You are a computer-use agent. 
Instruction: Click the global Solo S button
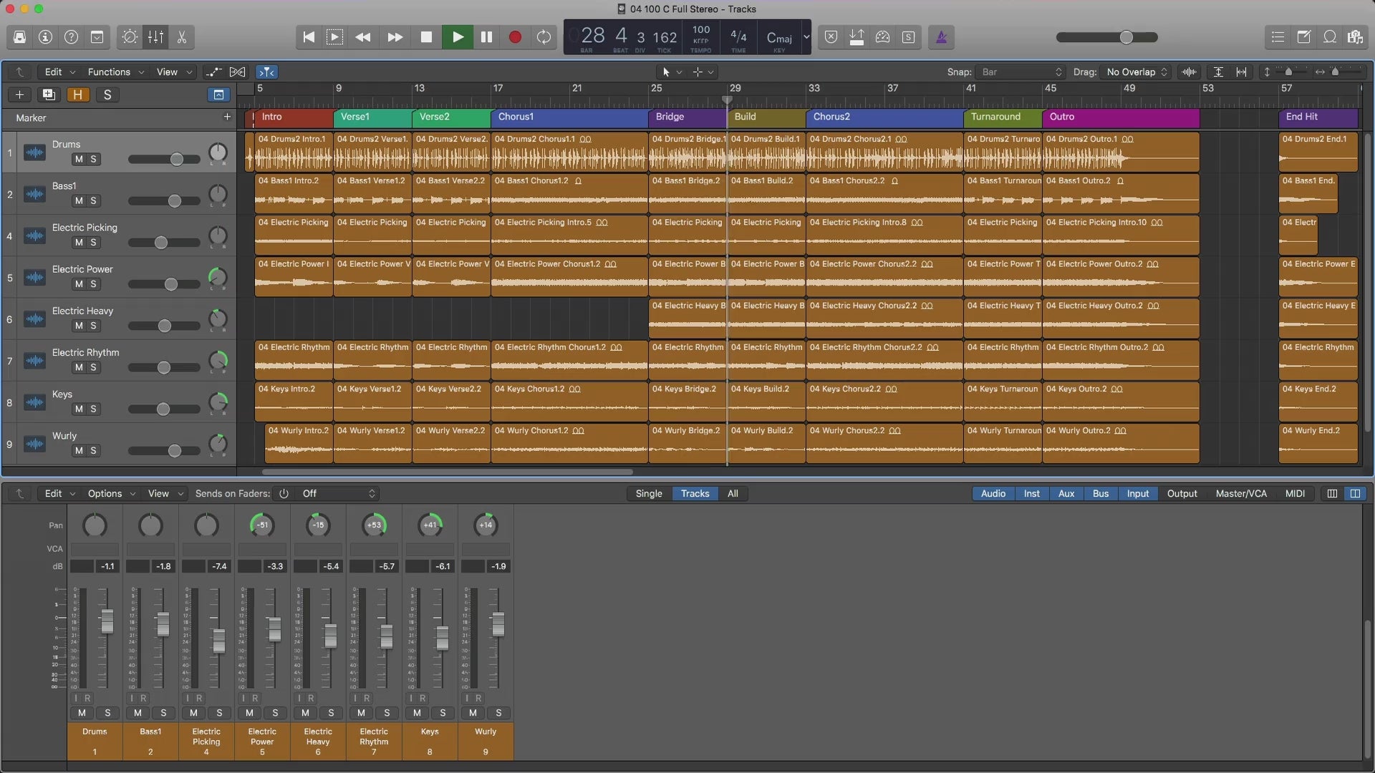pyautogui.click(x=107, y=94)
